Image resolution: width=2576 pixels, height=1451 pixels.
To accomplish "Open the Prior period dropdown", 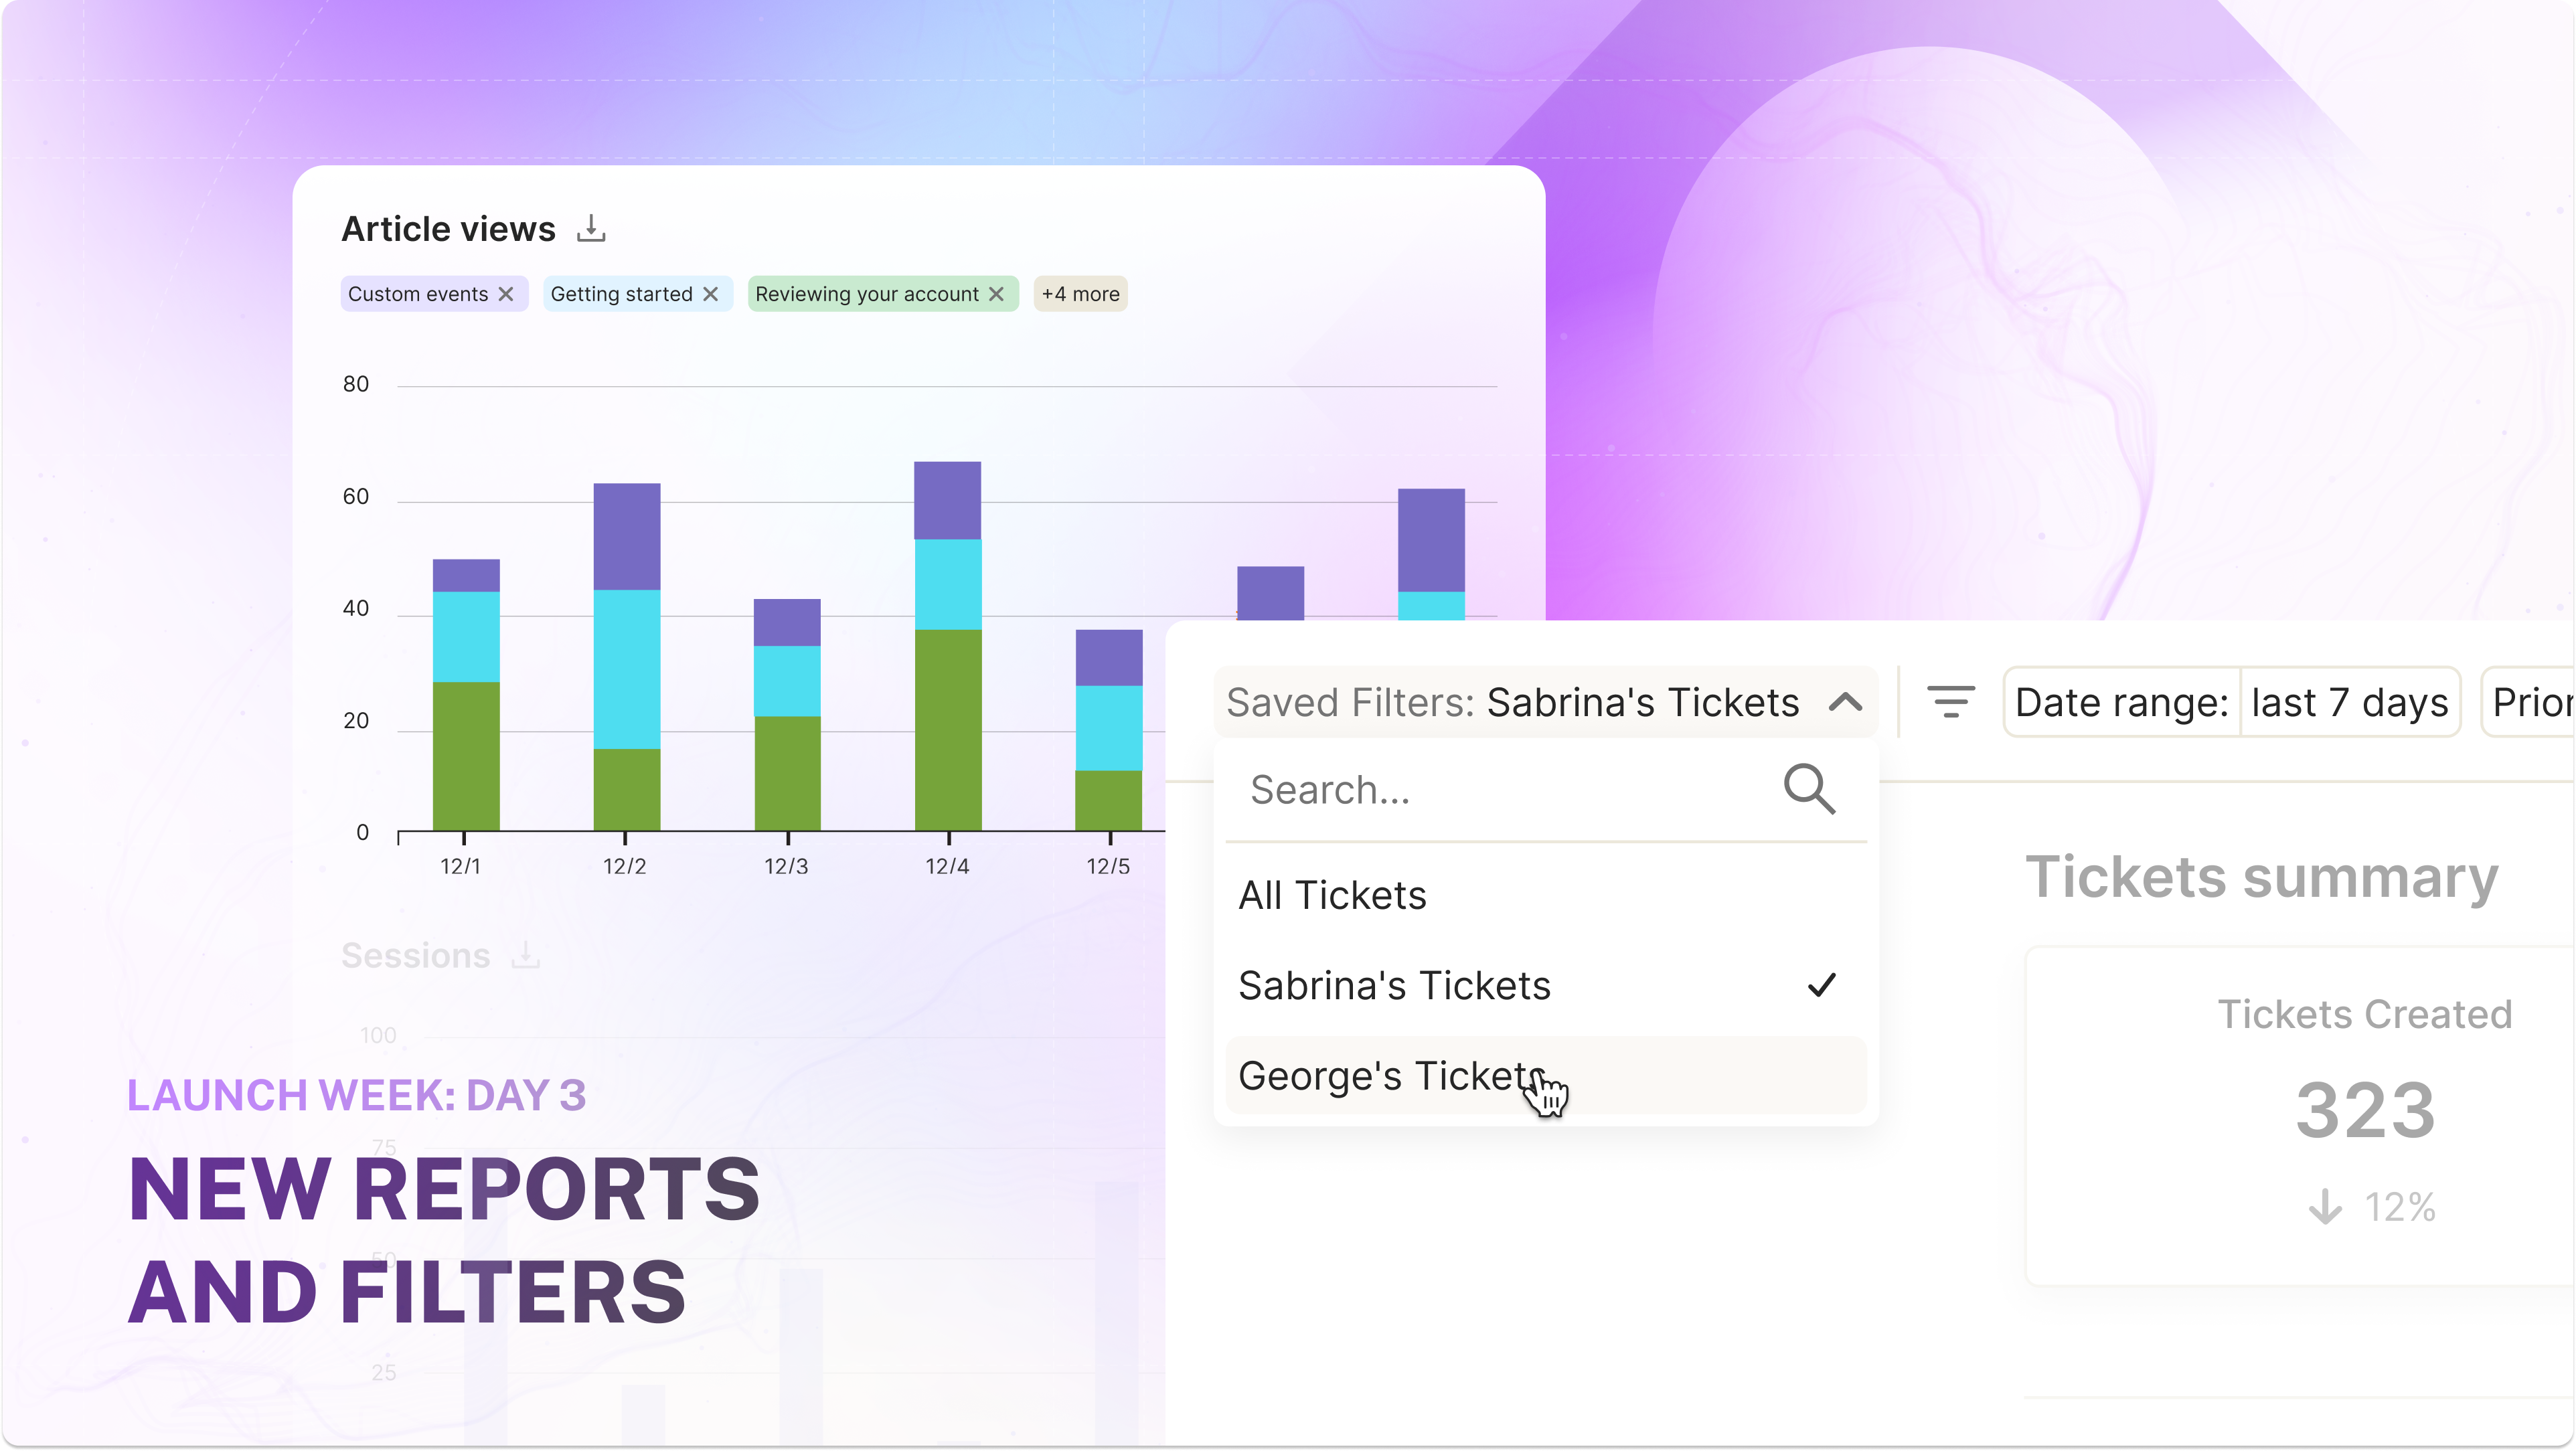I will tap(2530, 702).
